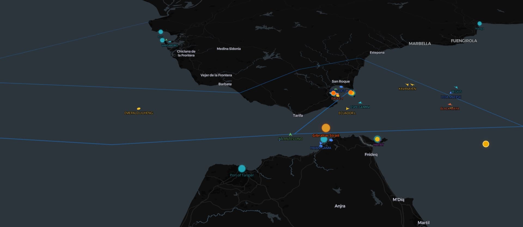This screenshot has width=523, height=227.
Task: Select the teal port marker above VAASABORG
Action: pyautogui.click(x=162, y=40)
